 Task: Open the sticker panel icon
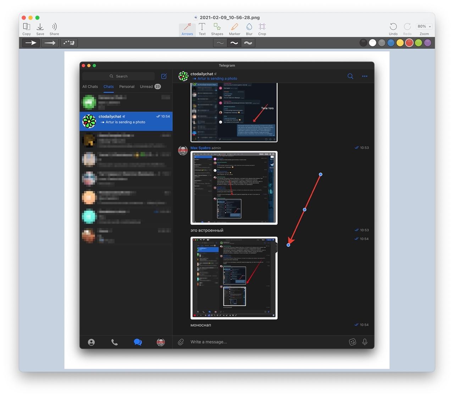click(352, 342)
